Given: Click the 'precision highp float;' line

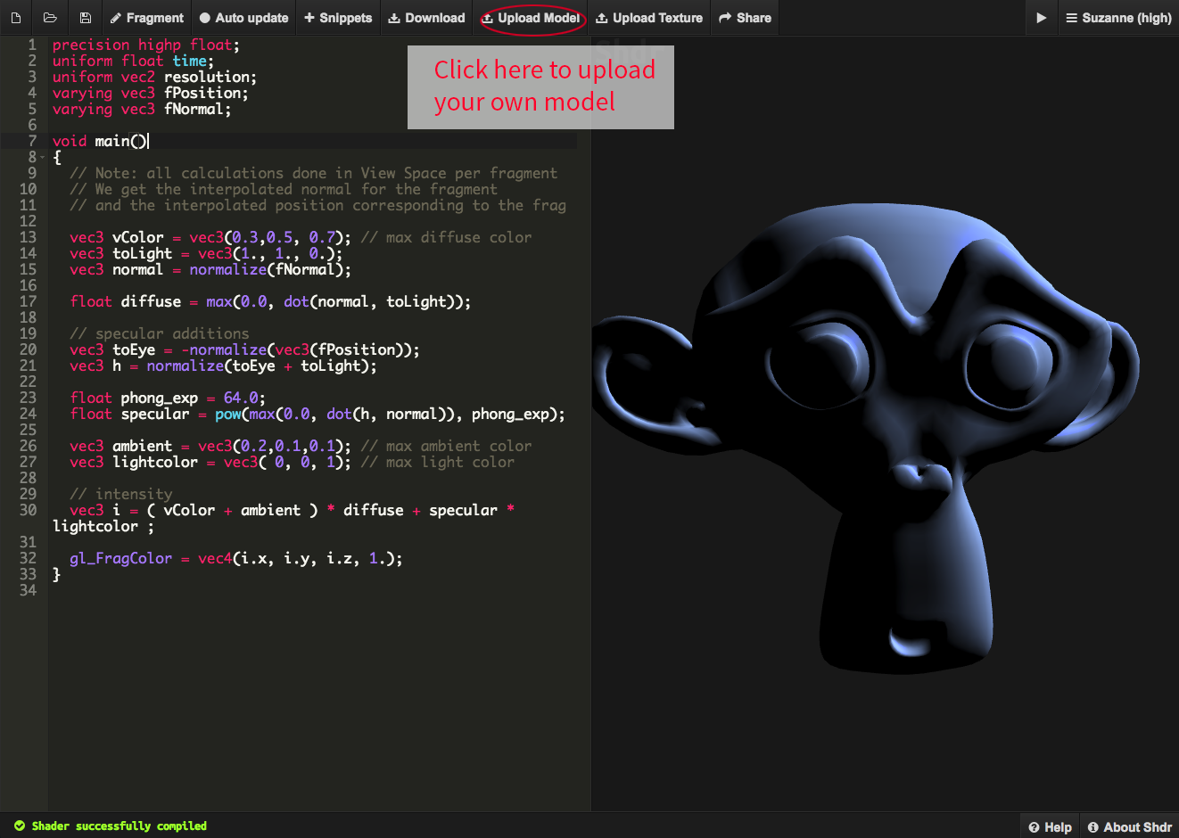Looking at the screenshot, I should [146, 45].
